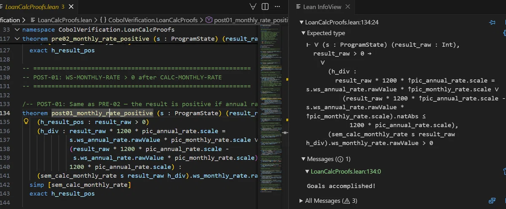Open the editor More Actions ellipsis menu
The width and height of the screenshot is (506, 209).
point(277,6)
